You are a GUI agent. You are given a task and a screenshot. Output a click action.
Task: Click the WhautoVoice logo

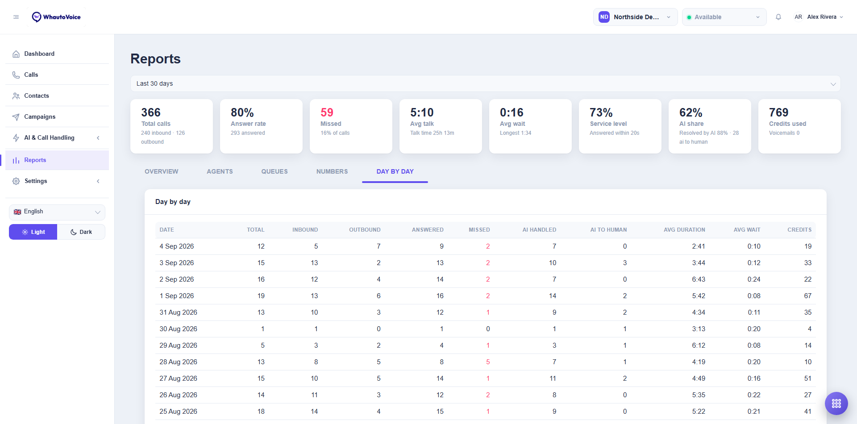(56, 17)
